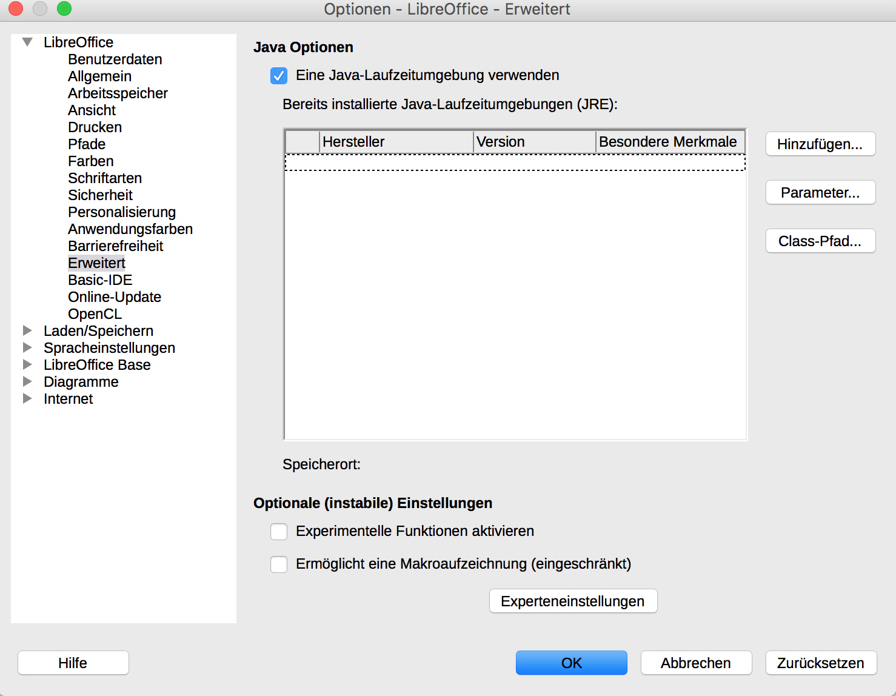Select the Internet category label
This screenshot has width=896, height=696.
point(68,399)
